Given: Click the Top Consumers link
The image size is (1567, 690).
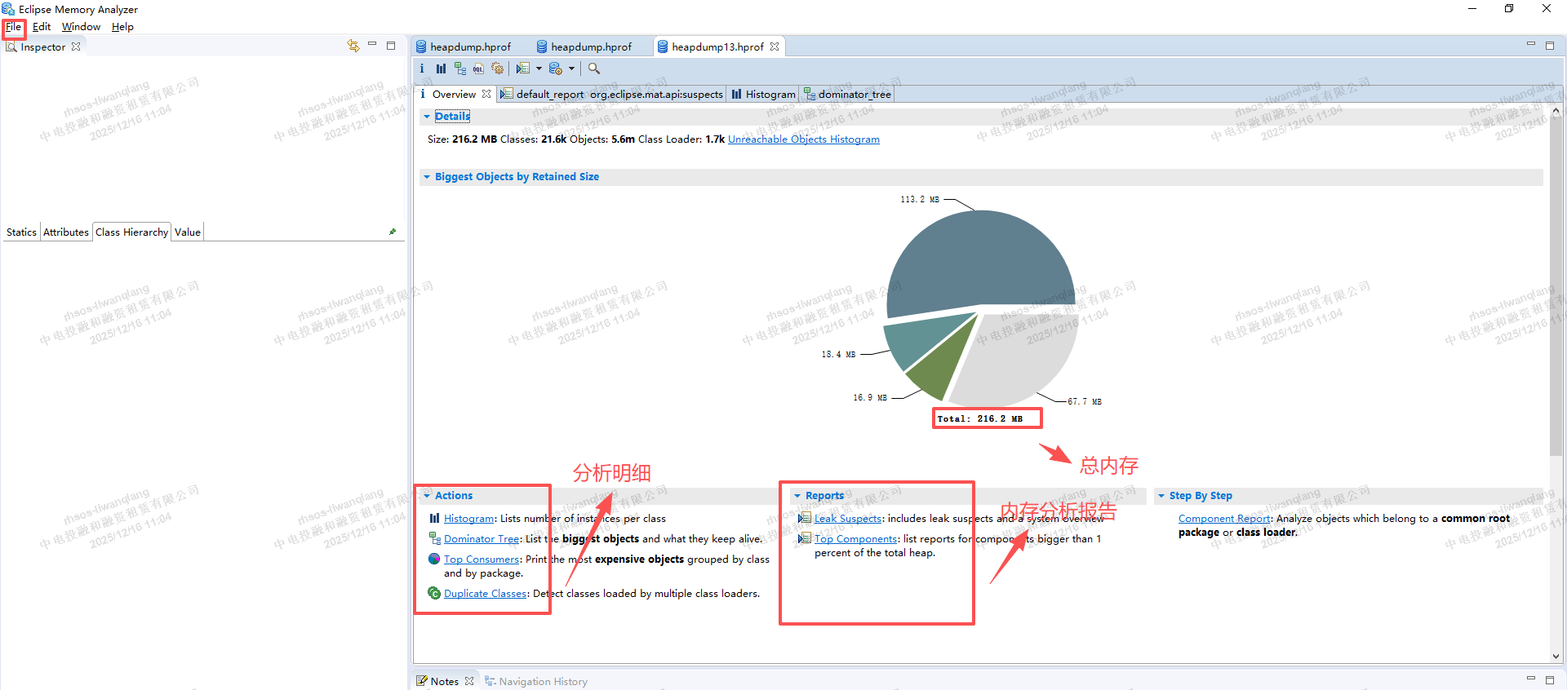Looking at the screenshot, I should [482, 560].
